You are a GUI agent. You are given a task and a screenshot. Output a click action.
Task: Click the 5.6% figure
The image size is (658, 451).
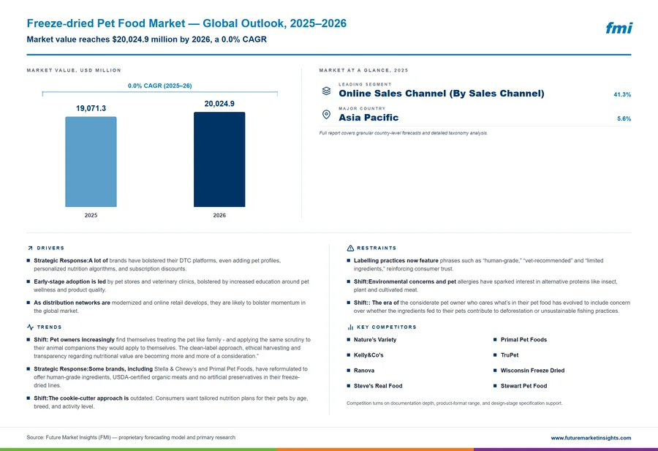pos(624,118)
